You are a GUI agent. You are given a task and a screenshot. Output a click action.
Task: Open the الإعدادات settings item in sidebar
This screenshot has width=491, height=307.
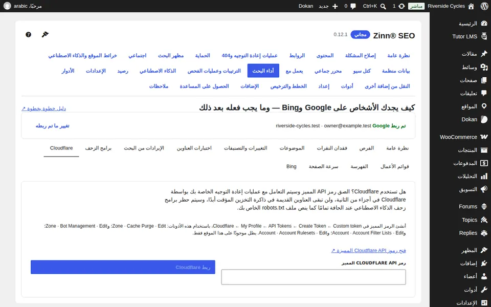pos(466,302)
